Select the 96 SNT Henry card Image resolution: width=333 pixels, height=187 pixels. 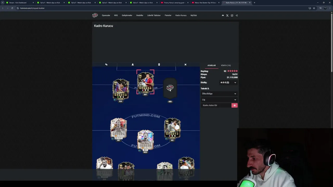click(145, 82)
